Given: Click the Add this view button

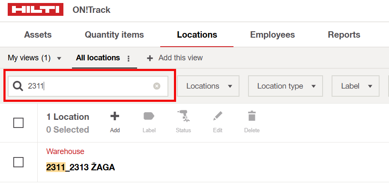Looking at the screenshot, I should pyautogui.click(x=175, y=58).
